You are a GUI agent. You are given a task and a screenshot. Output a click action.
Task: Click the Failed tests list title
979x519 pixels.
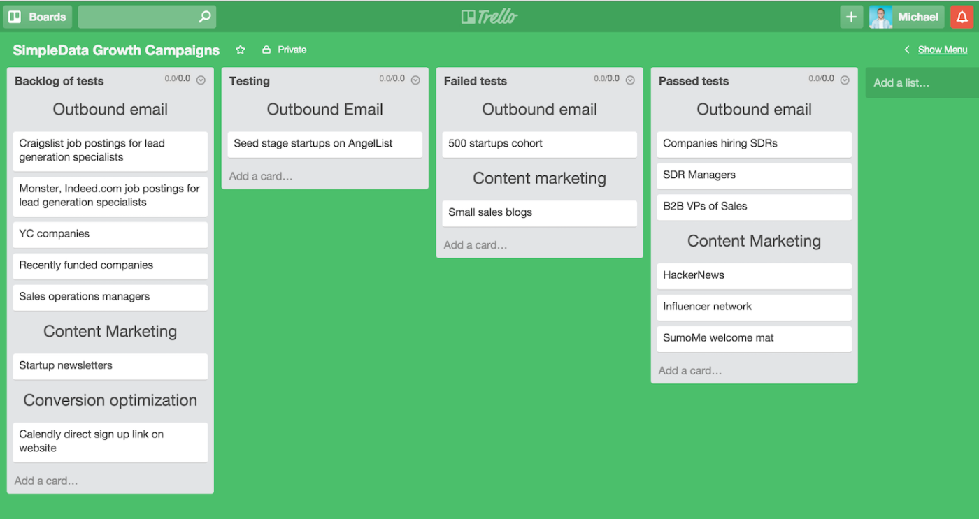tap(476, 81)
